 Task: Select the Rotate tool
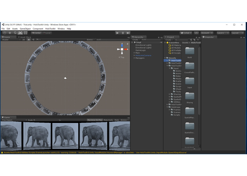(x=15, y=33)
